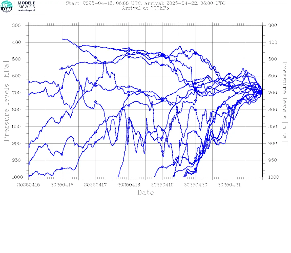Click the right axis 300 label
291x253 pixels.
[273, 25]
